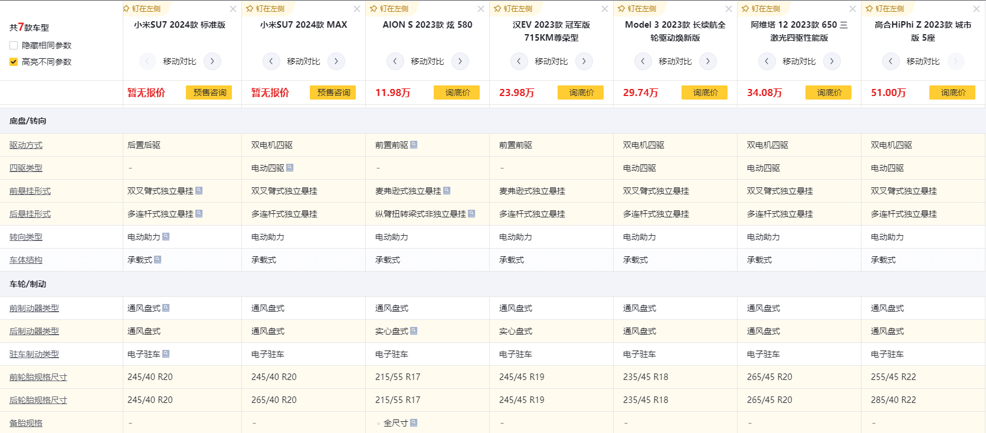This screenshot has height=433, width=986.
Task: Open the 前悬挂形式 parameter link
Action: [30, 191]
